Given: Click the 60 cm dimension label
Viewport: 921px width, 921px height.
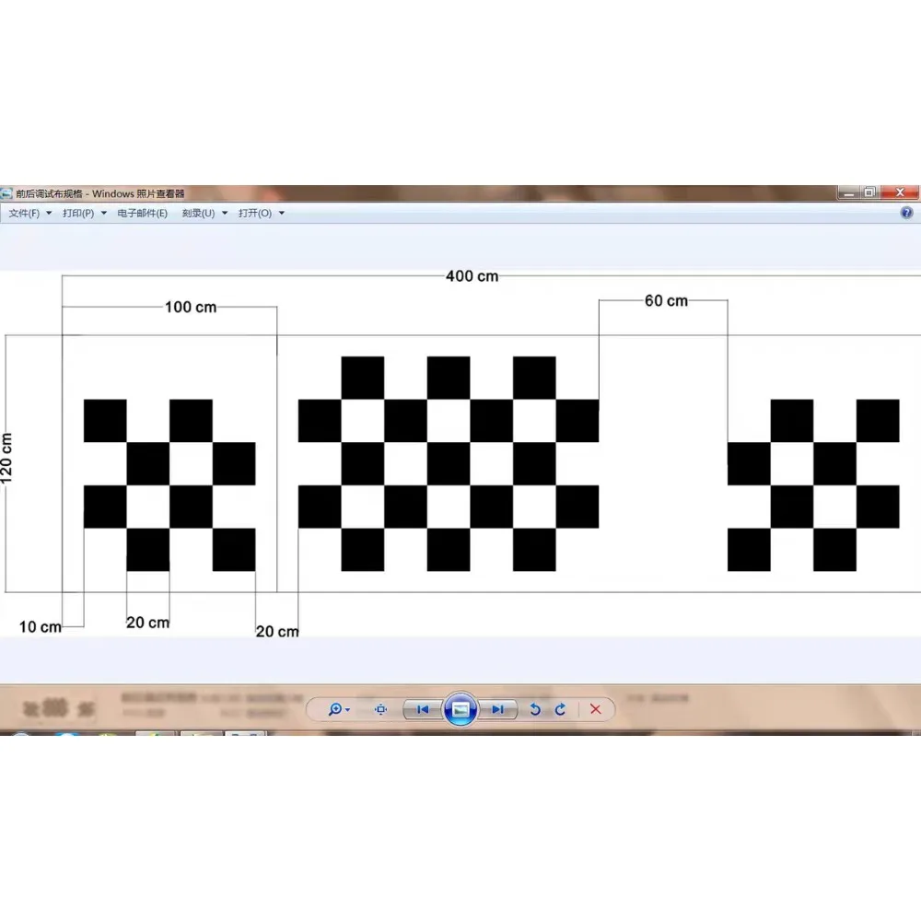Looking at the screenshot, I should (x=666, y=301).
